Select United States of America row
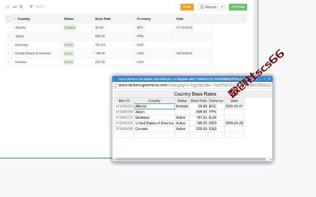The height and width of the screenshot is (197, 316). pos(108,54)
